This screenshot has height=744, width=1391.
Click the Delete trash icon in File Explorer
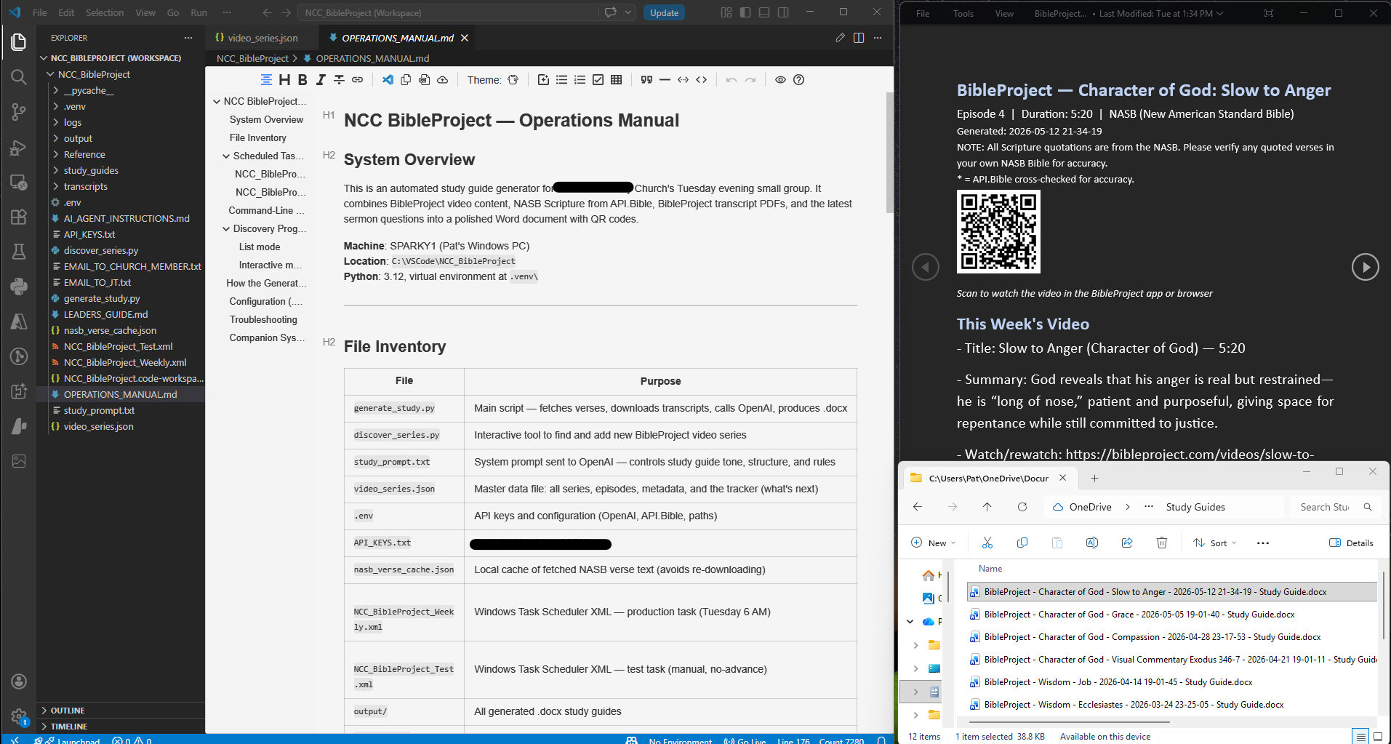1161,543
